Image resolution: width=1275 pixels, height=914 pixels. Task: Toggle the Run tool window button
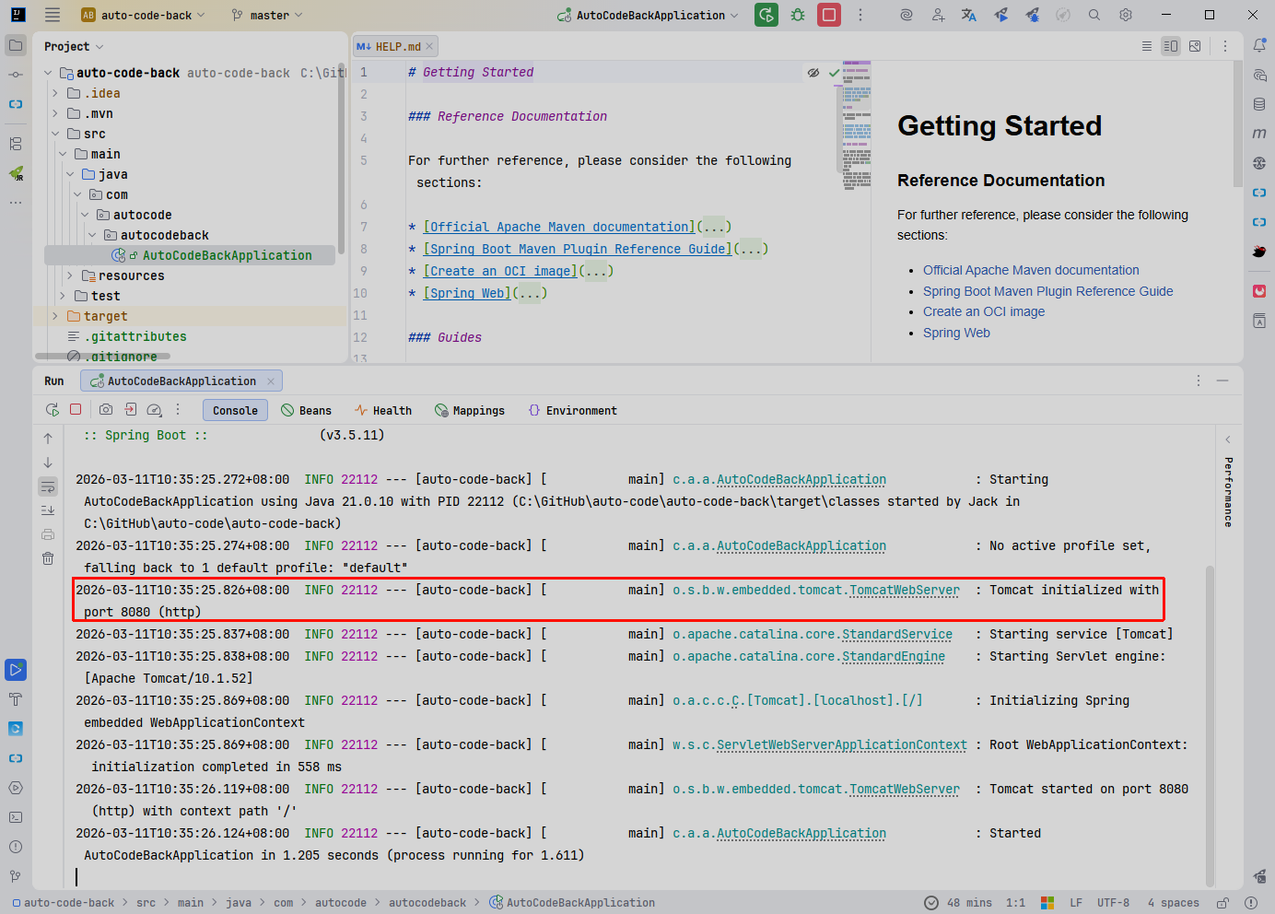(x=16, y=670)
